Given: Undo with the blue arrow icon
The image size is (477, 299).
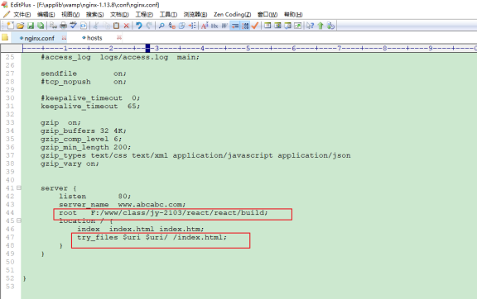Looking at the screenshot, I should click(139, 26).
